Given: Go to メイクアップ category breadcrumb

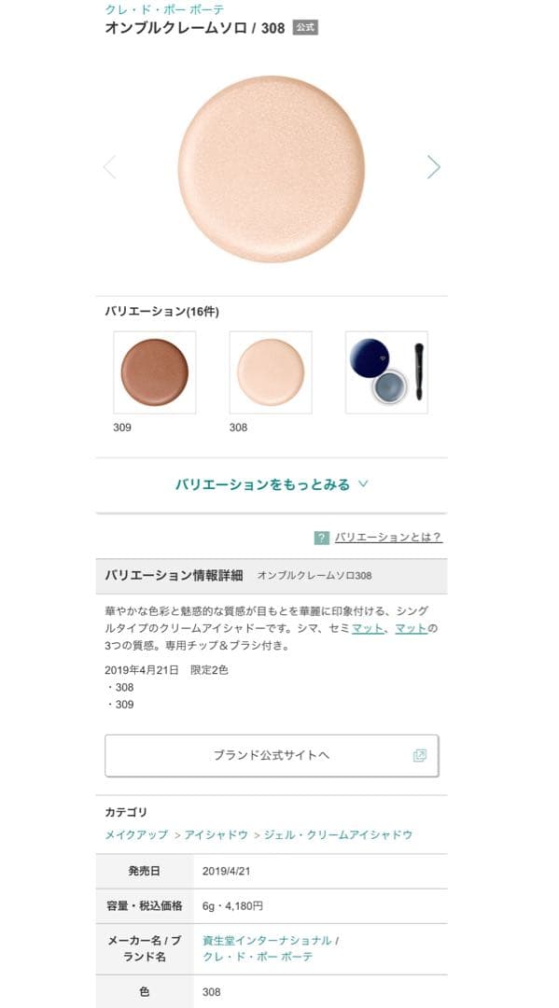Looking at the screenshot, I should (136, 834).
